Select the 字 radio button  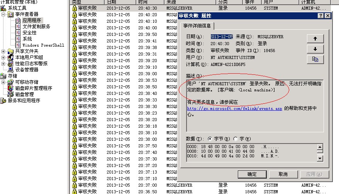(x=236, y=139)
